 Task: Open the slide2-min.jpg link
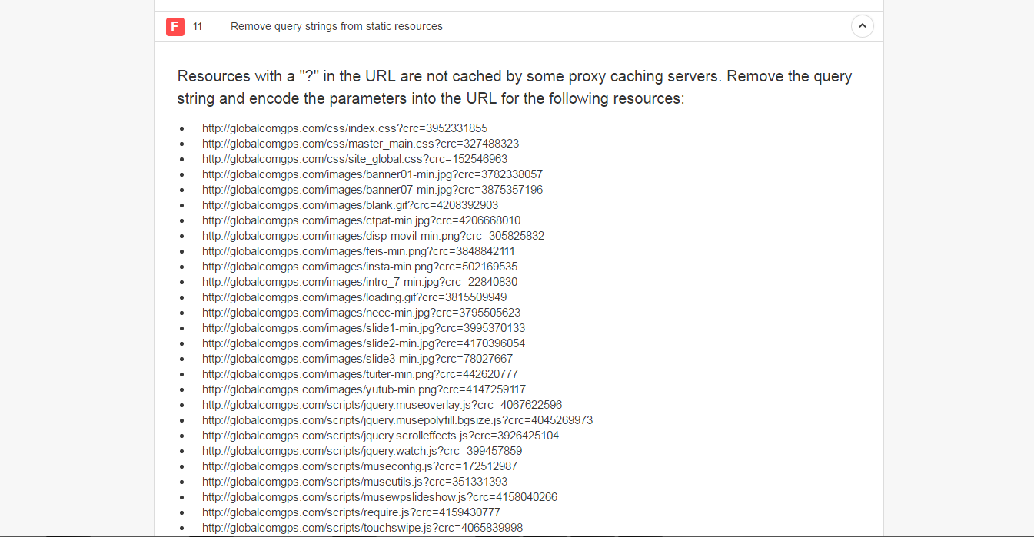(x=364, y=343)
